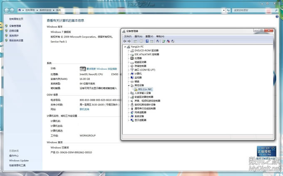This screenshot has width=283, height=176.
Task: Click the Windows Update link in sidebar
Action: [19, 160]
